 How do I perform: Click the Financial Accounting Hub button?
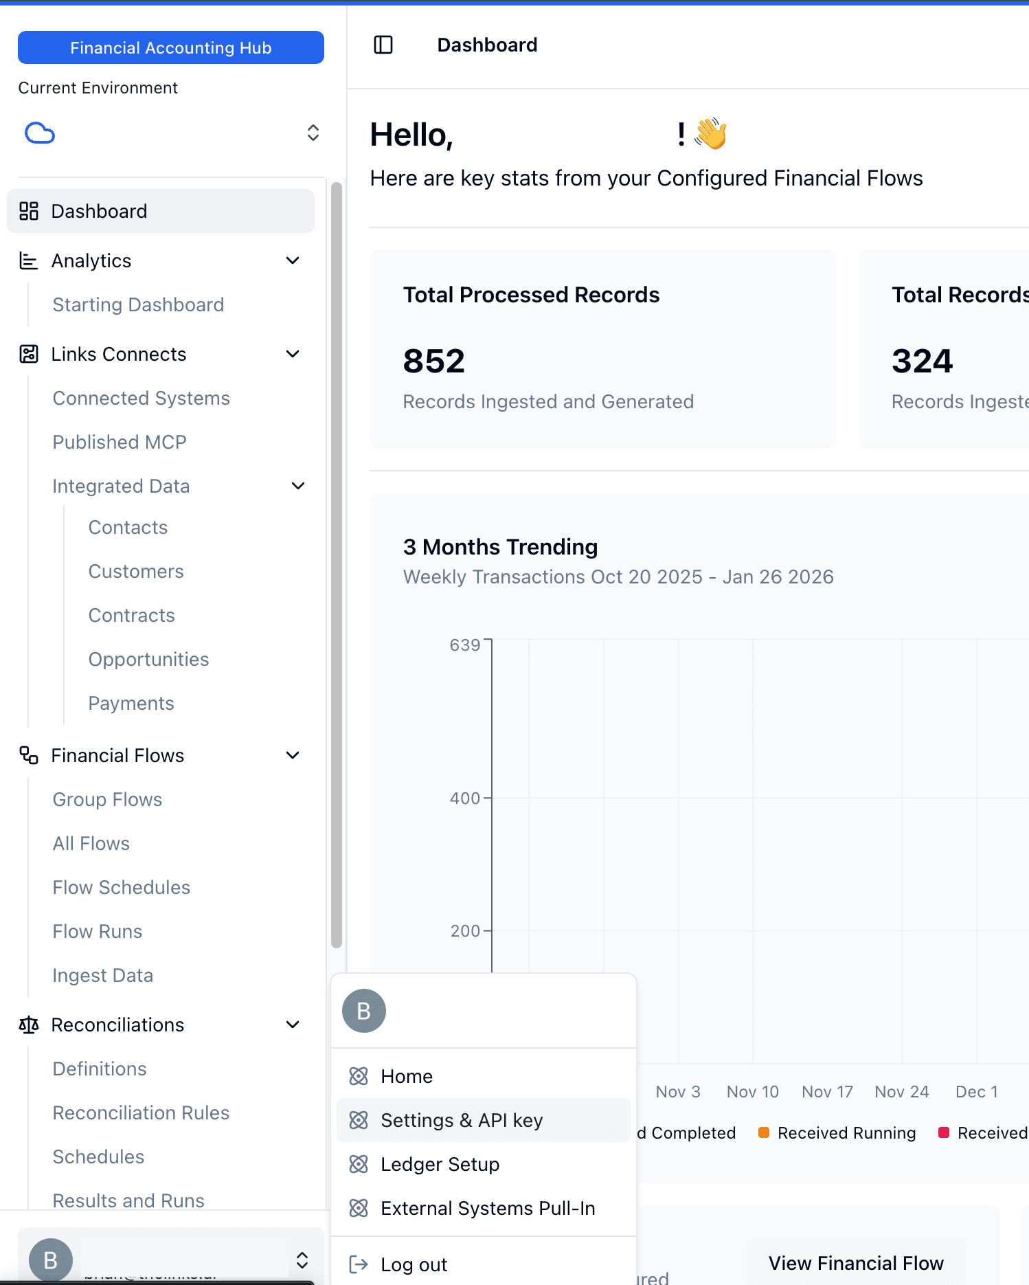pos(171,47)
